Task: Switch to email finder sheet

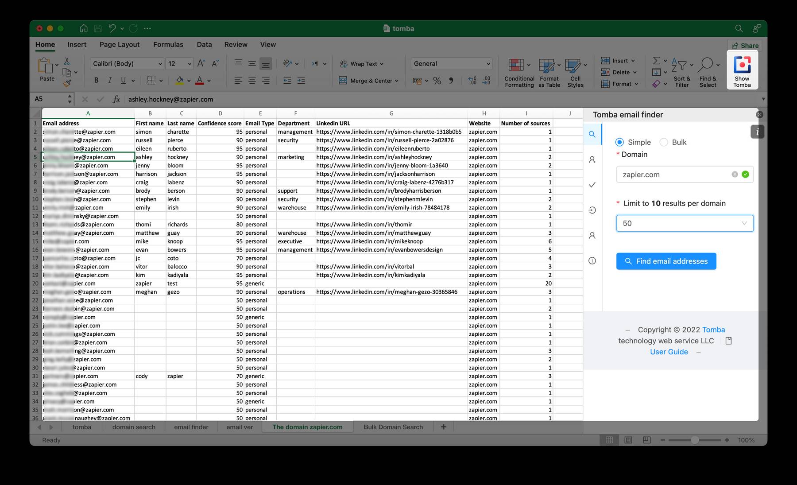Action: pyautogui.click(x=191, y=427)
